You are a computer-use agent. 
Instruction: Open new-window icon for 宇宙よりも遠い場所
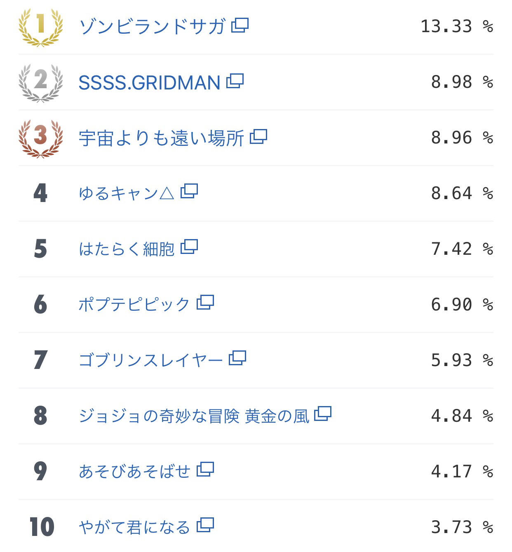[x=258, y=136]
